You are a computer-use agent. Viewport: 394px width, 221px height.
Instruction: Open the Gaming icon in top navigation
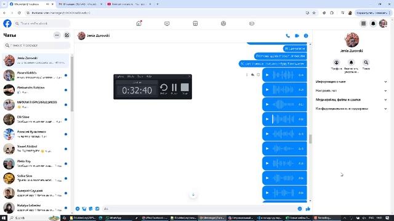[x=252, y=23]
